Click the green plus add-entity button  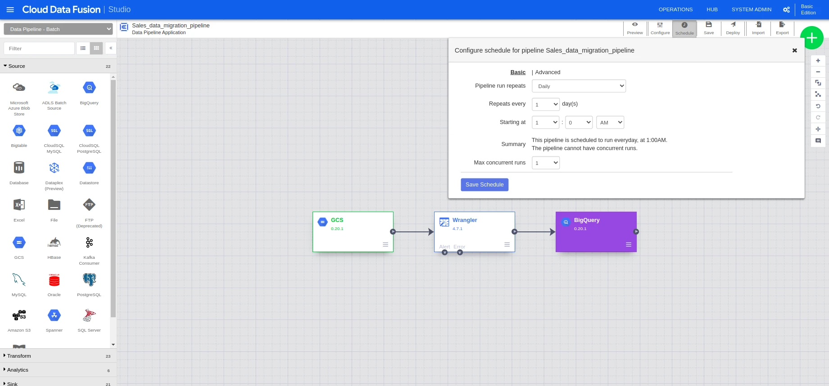coord(812,38)
